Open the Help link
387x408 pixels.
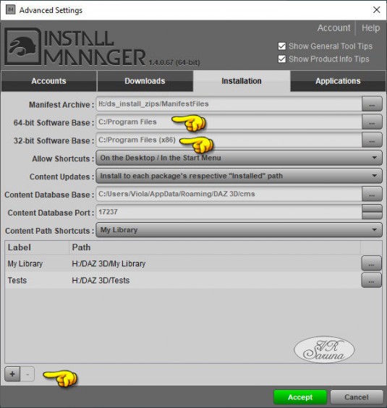pyautogui.click(x=370, y=27)
